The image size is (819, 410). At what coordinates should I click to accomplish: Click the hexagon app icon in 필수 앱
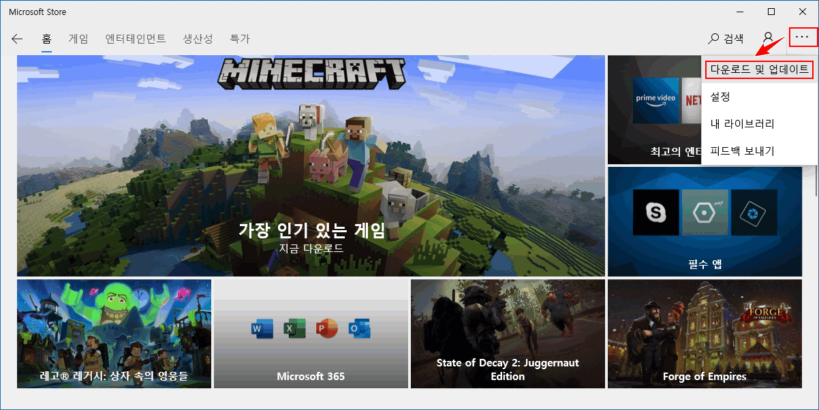click(x=705, y=212)
